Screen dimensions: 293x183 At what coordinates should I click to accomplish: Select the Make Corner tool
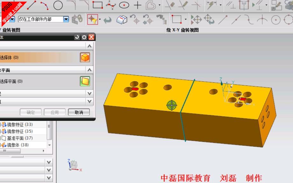pyautogui.click(x=196, y=5)
